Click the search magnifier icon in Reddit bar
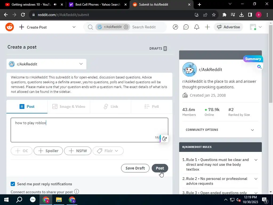Screen dimensions: 273x205 pos(90,27)
